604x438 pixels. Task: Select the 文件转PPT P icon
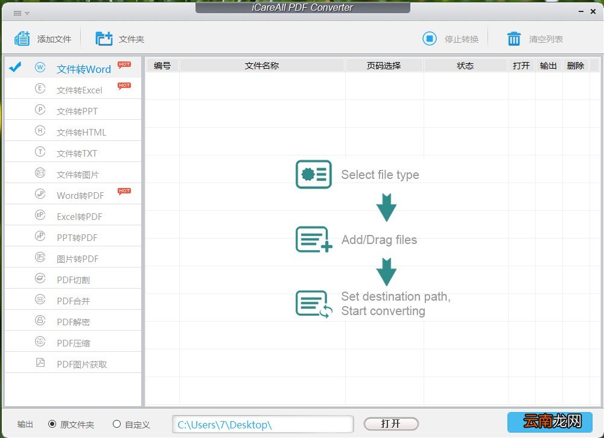tap(40, 110)
